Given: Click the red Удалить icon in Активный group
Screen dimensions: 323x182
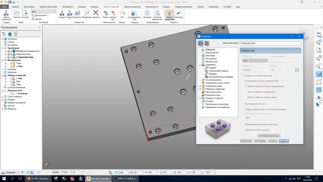Looking at the screenshot, I should tap(33, 19).
